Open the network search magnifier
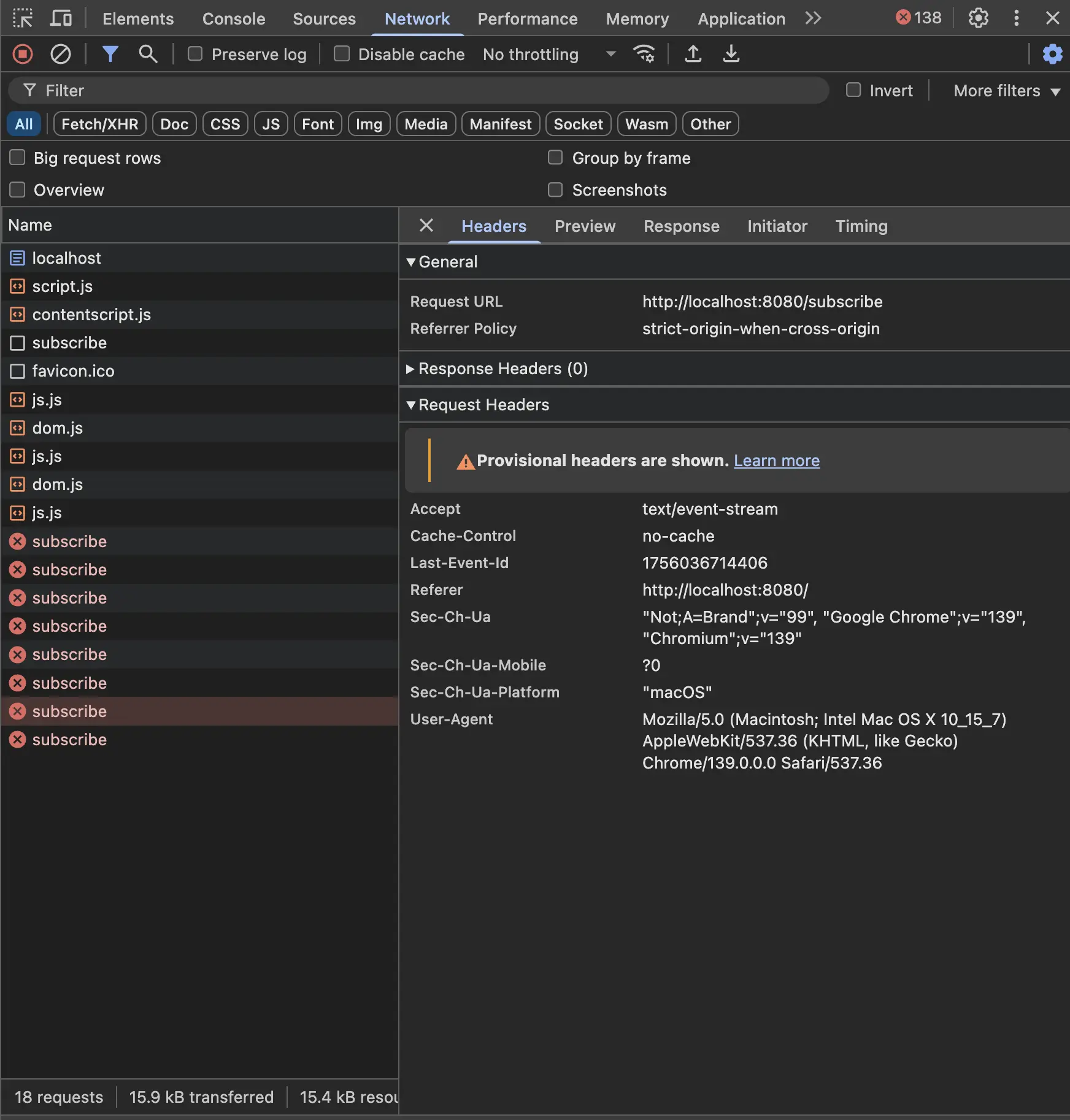 (148, 54)
